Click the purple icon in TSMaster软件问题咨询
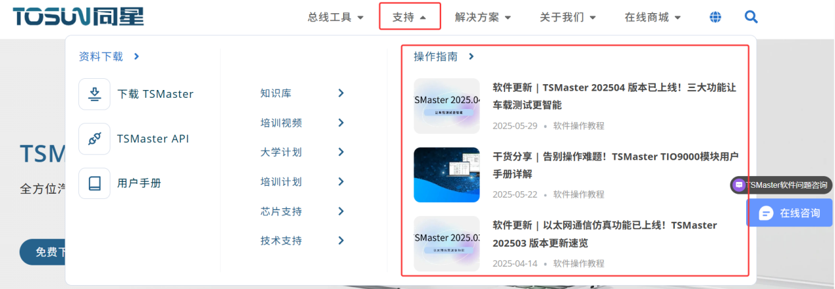 pos(740,185)
